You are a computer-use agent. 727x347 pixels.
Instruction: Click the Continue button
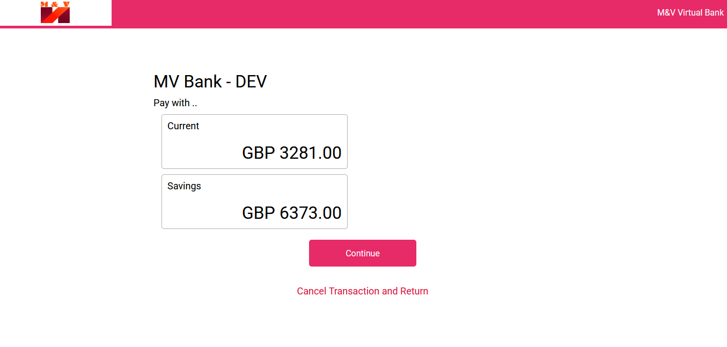(x=363, y=253)
